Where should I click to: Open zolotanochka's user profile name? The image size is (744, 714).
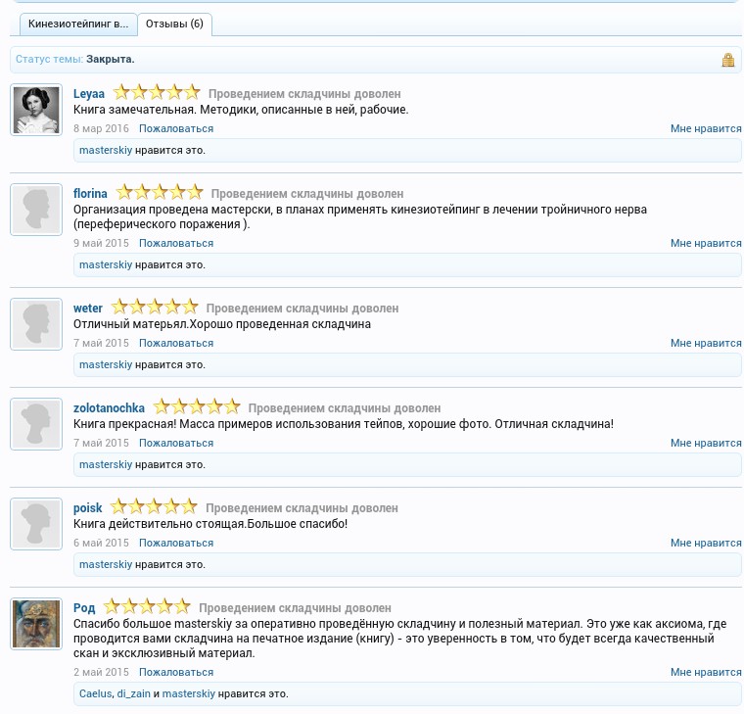click(x=109, y=408)
